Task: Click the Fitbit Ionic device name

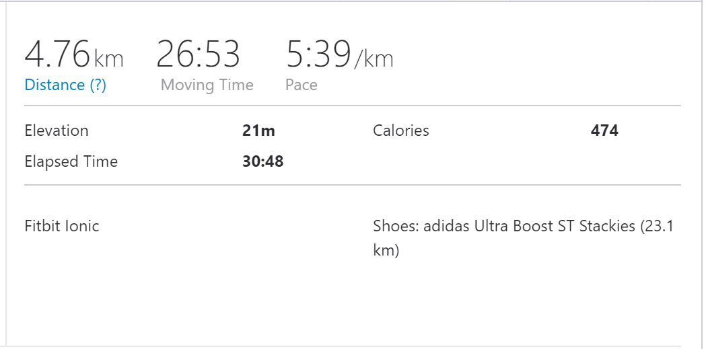Action: coord(62,226)
